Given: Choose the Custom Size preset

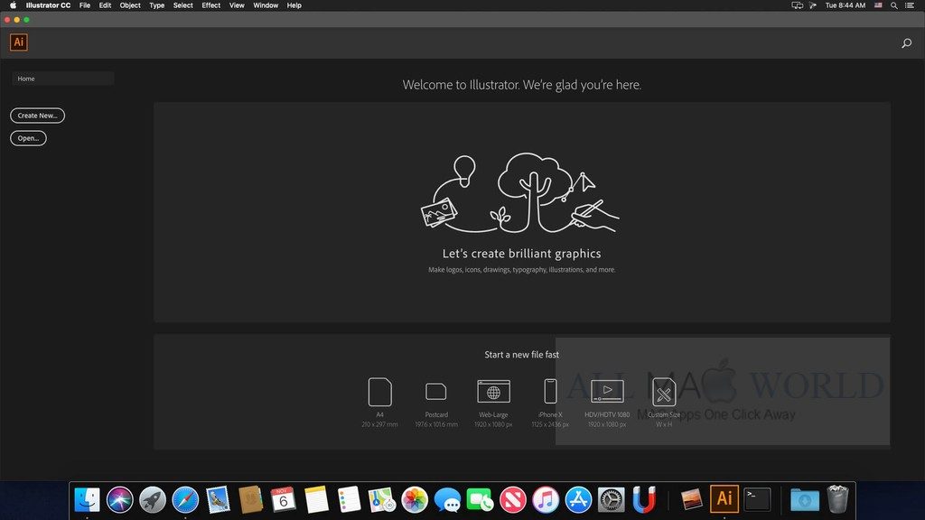Looking at the screenshot, I should tap(664, 403).
